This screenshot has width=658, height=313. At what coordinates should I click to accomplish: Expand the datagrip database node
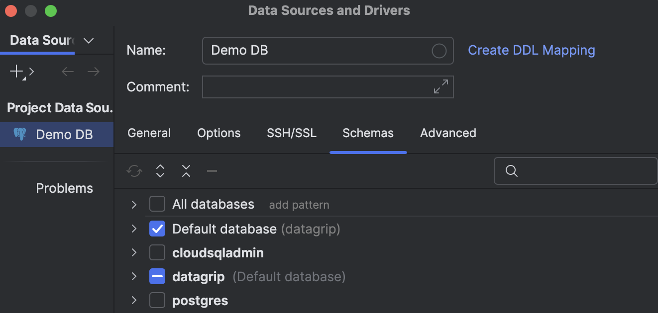tap(133, 276)
